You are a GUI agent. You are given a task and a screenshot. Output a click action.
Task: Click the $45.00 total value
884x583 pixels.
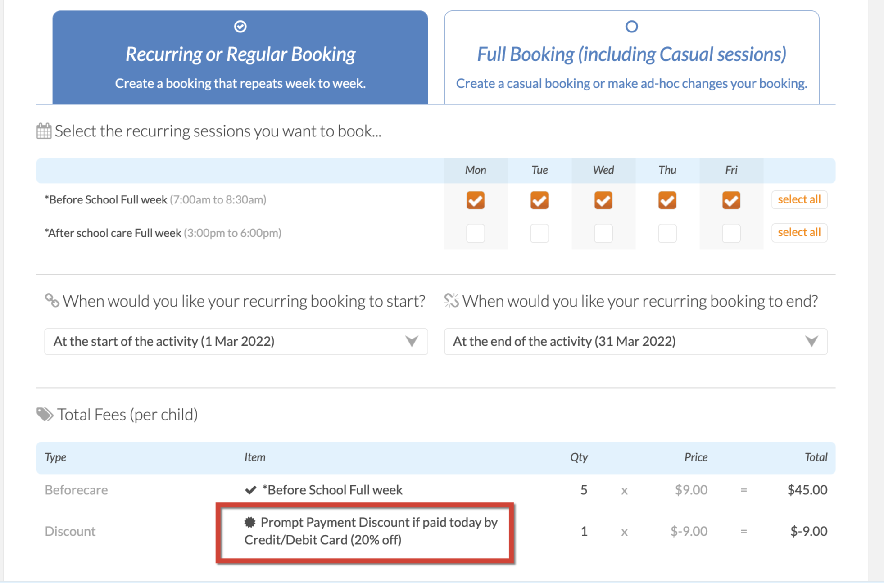tap(807, 490)
